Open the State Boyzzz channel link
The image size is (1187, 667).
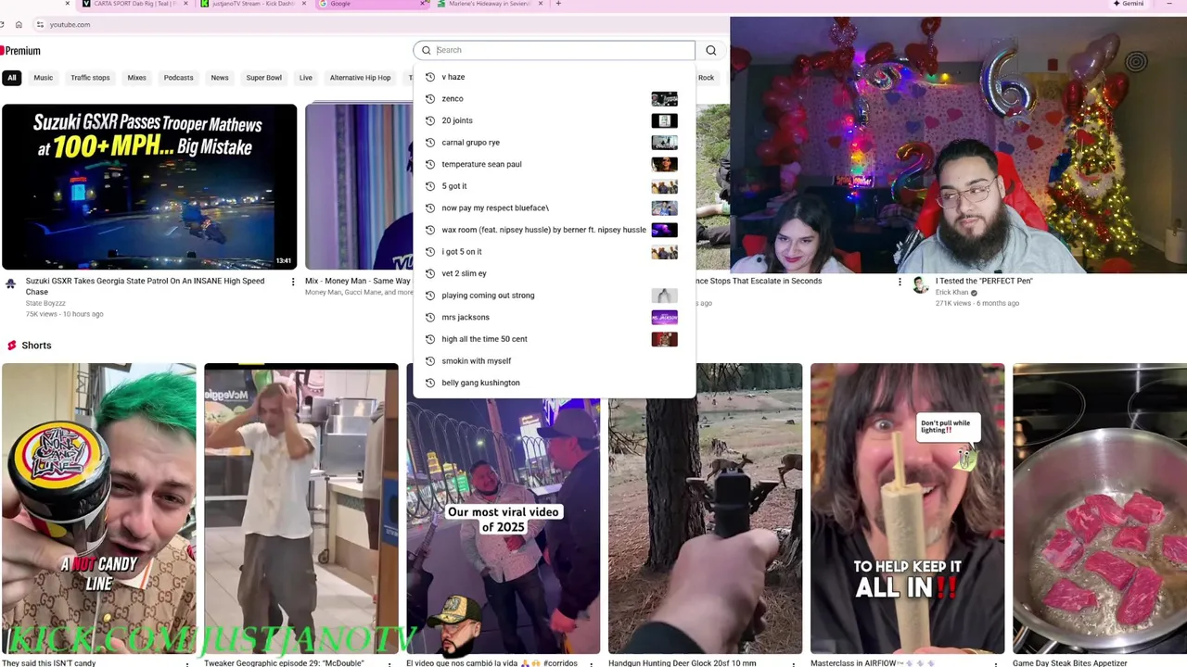(x=45, y=303)
